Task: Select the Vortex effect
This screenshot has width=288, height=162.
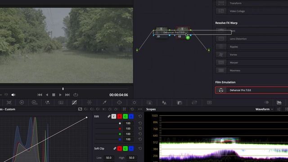Action: point(252,54)
